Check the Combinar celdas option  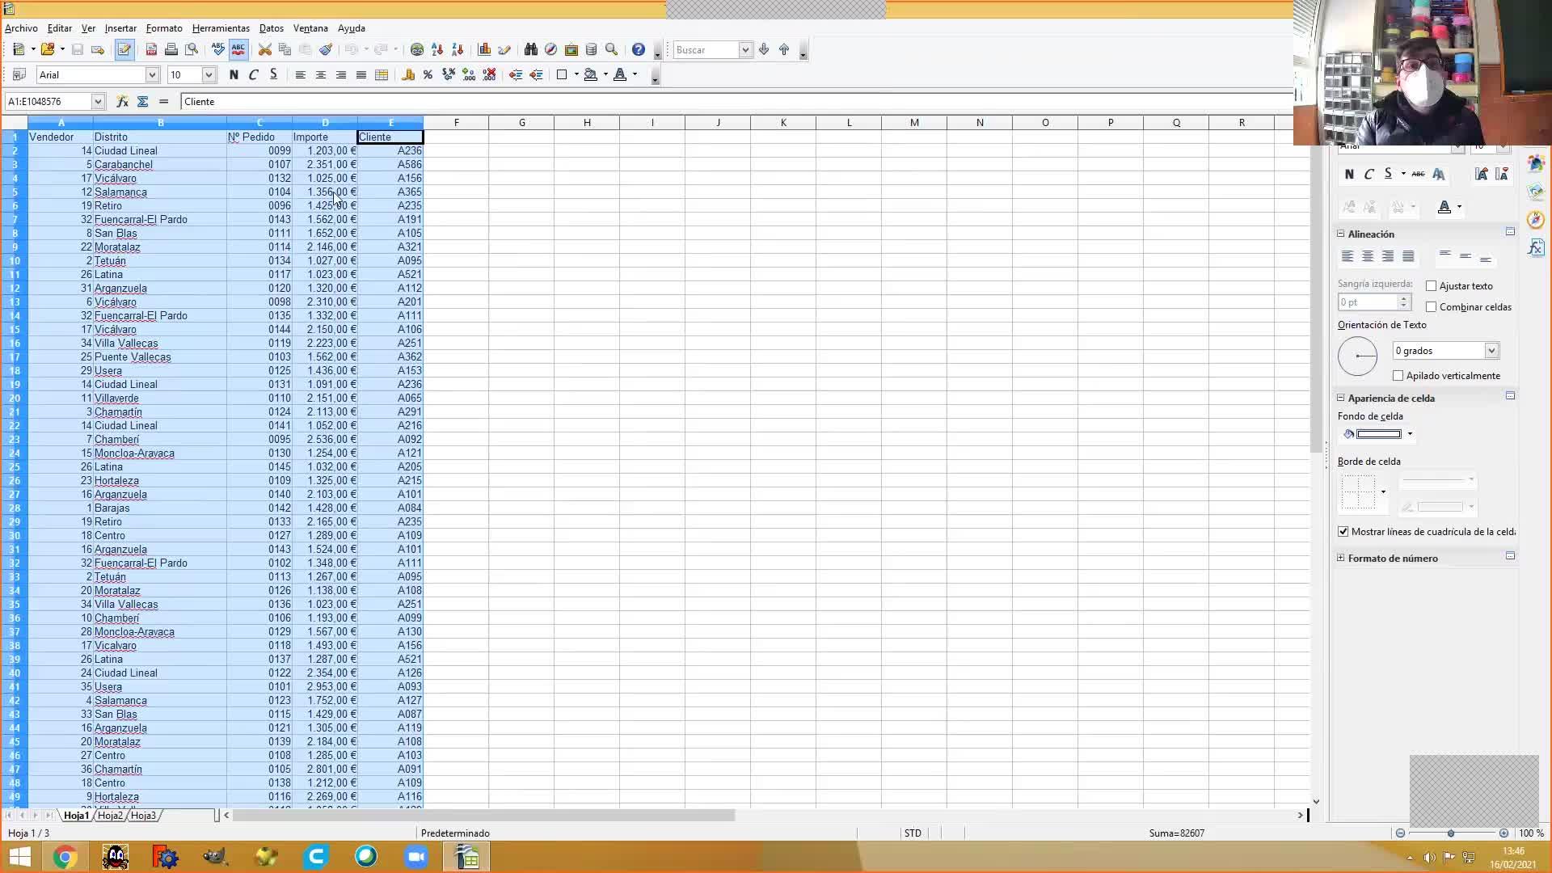coord(1432,307)
